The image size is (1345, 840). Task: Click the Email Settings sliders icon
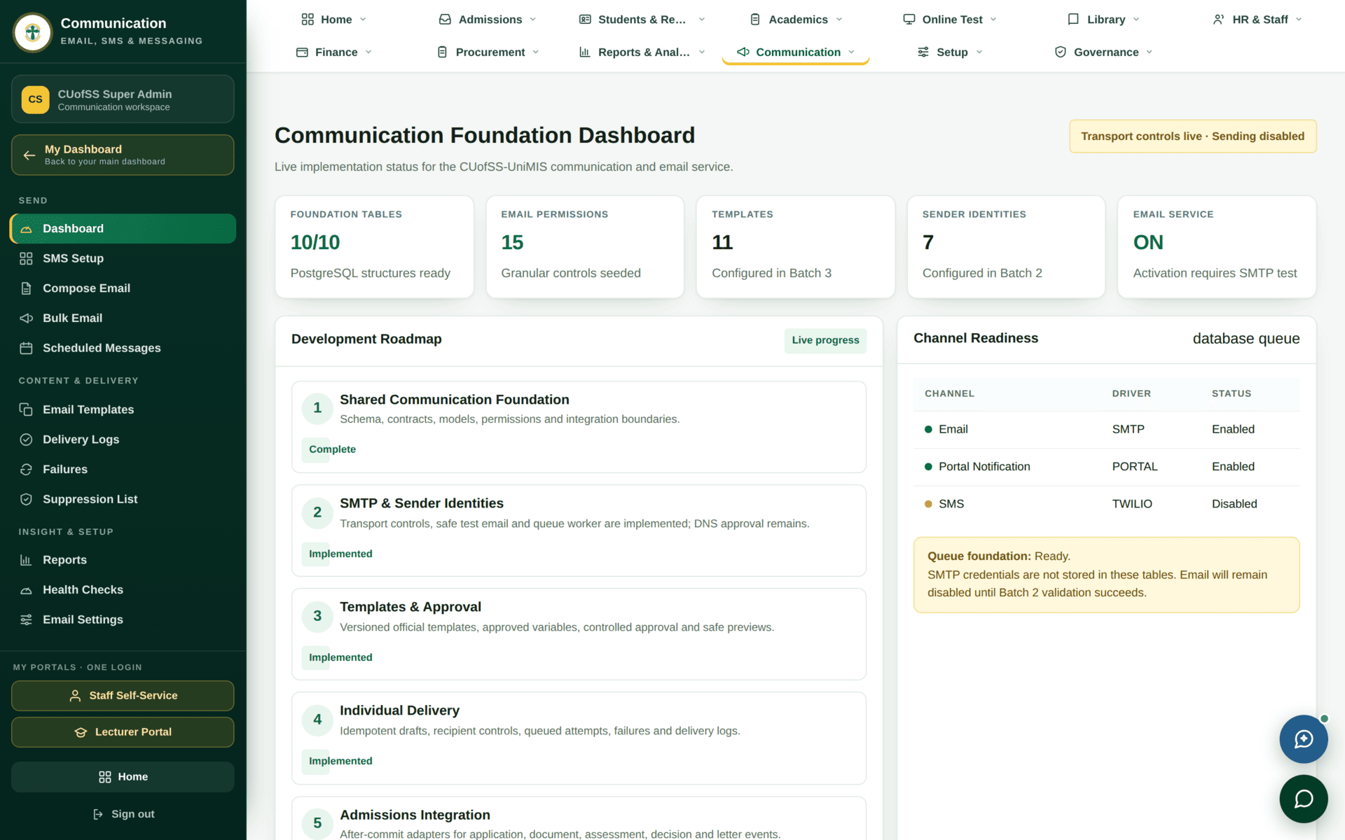point(26,619)
